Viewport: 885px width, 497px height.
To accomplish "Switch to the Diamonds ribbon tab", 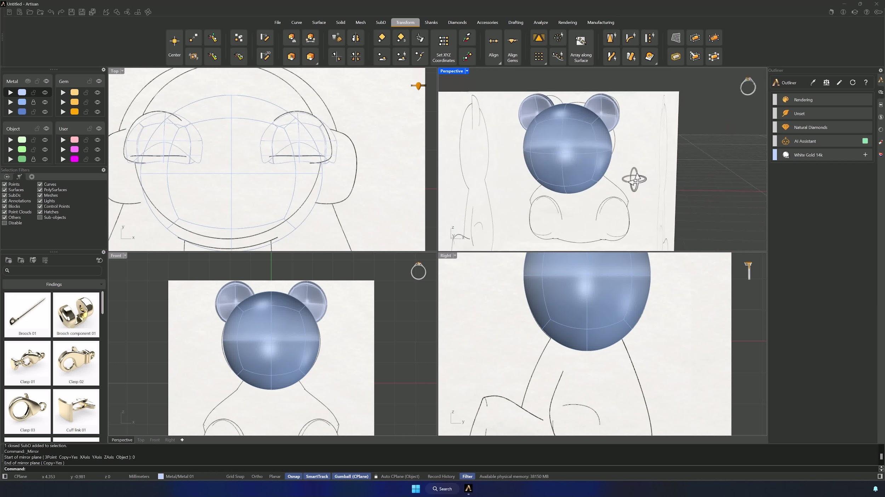I will pyautogui.click(x=457, y=22).
